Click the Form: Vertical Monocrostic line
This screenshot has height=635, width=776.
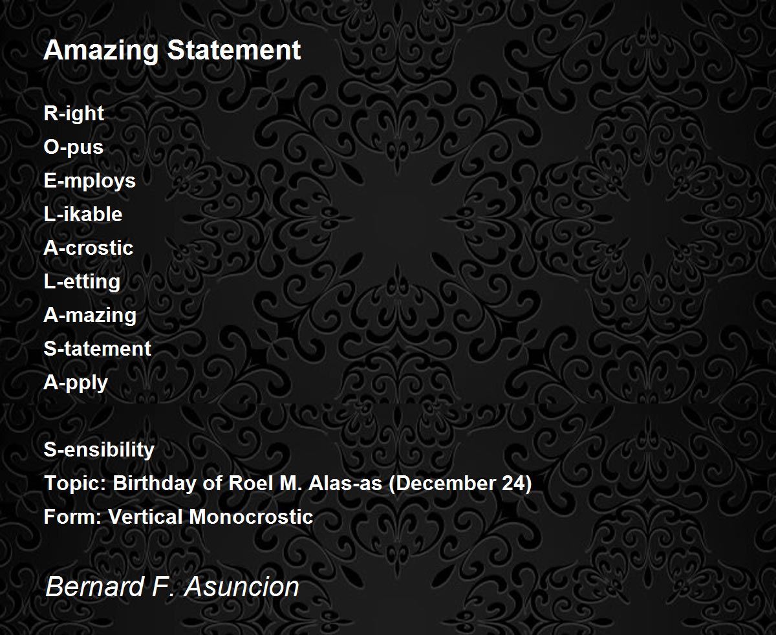point(178,517)
